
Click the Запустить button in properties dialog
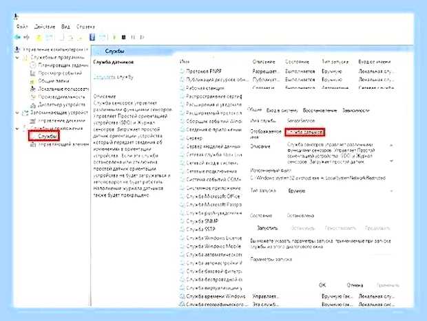pos(267,228)
